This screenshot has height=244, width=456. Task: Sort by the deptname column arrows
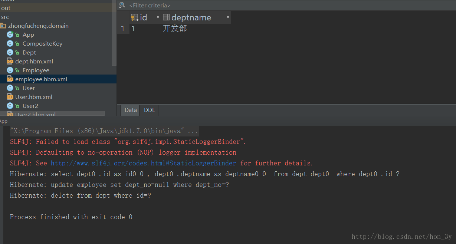click(228, 17)
